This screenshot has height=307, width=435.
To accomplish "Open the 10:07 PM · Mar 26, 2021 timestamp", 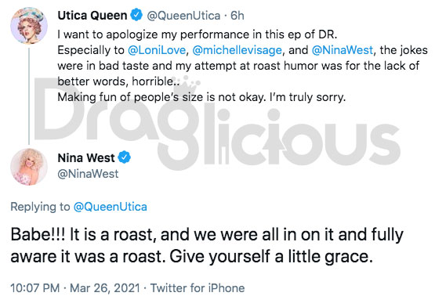I will pos(75,288).
